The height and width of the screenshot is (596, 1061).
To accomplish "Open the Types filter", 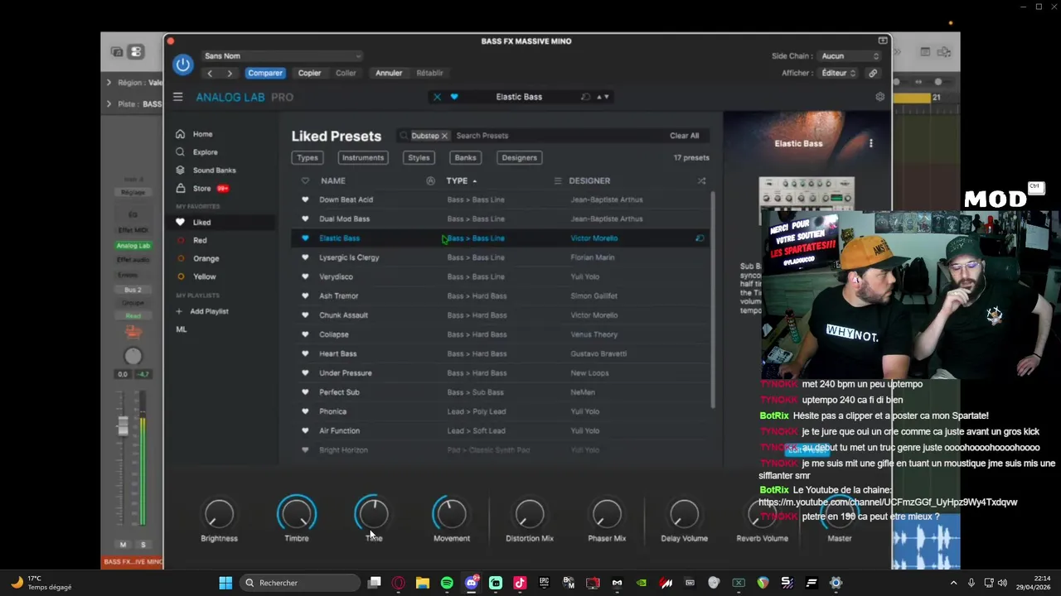I will pyautogui.click(x=308, y=157).
